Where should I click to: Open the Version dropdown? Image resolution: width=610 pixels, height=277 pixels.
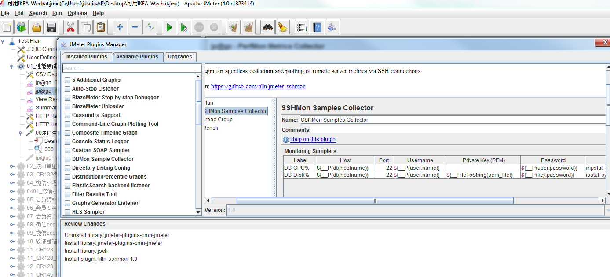click(607, 210)
